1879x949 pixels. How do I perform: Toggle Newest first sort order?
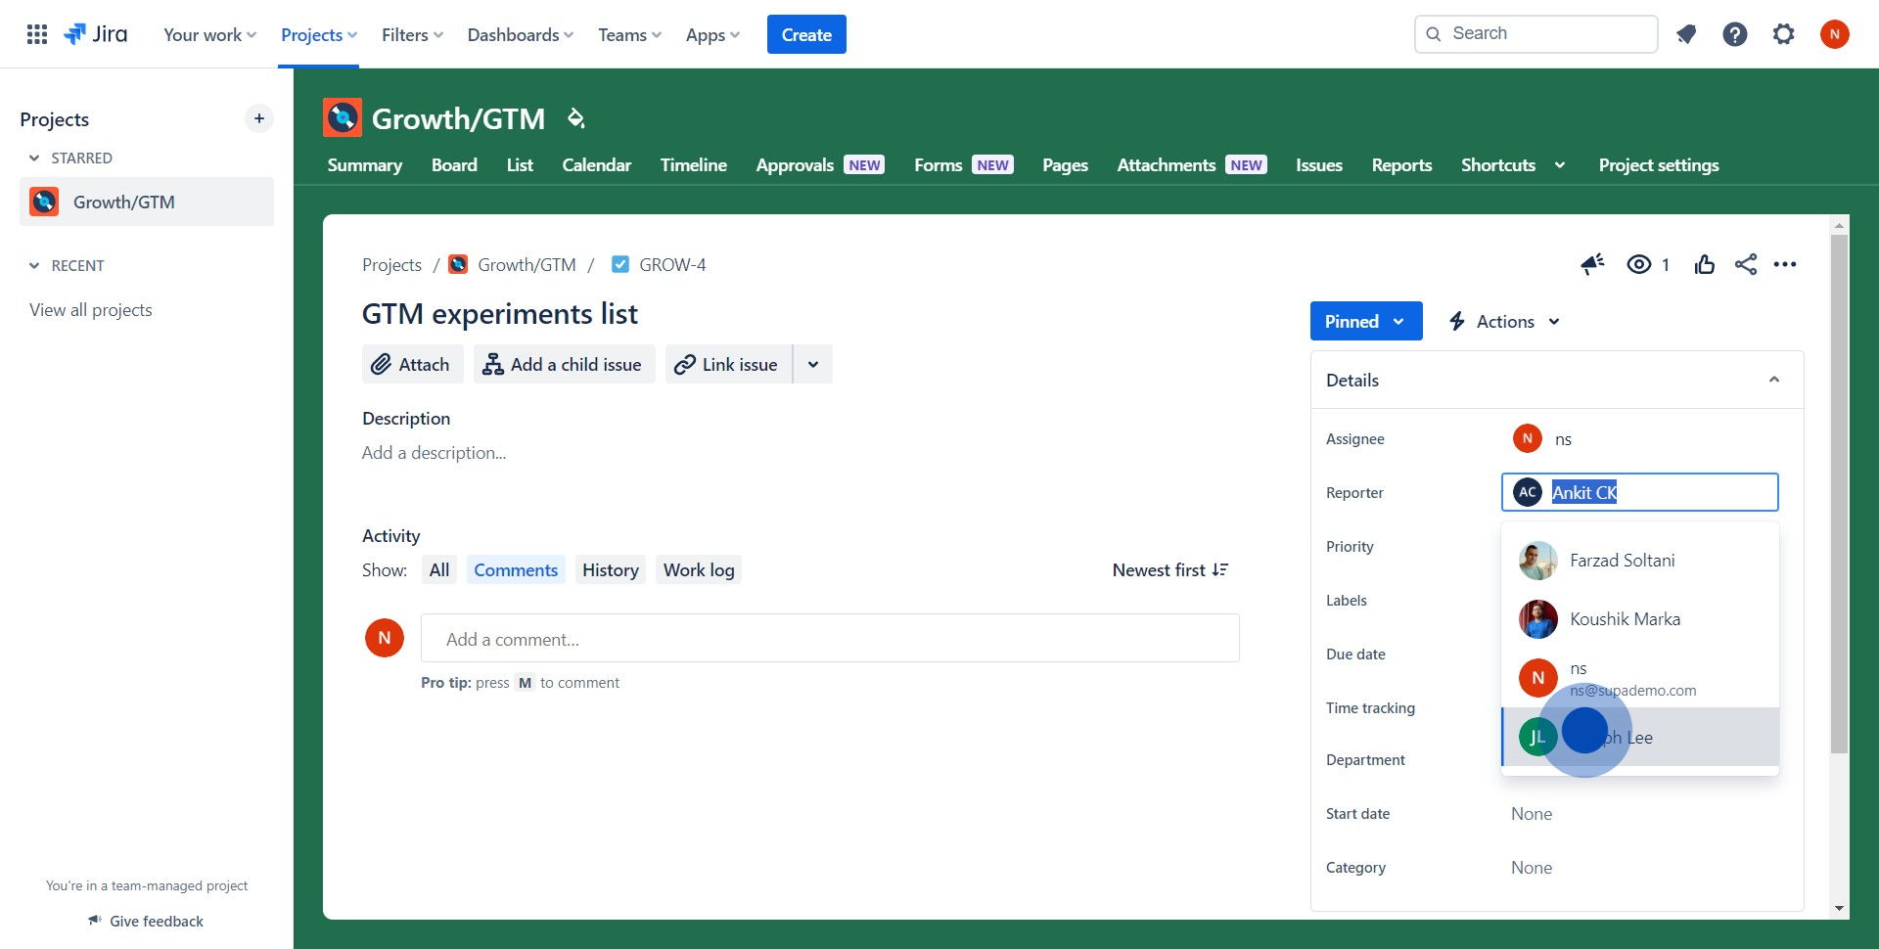[1169, 570]
